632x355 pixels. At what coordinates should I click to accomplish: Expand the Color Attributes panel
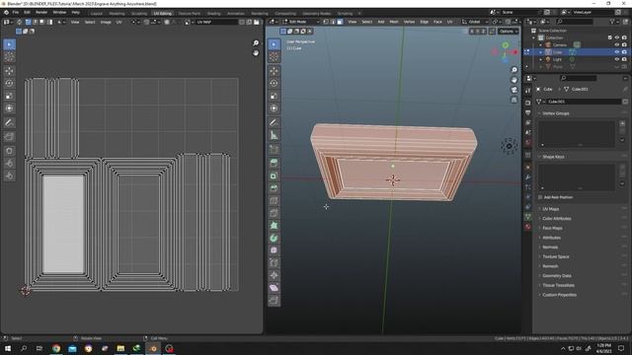556,219
